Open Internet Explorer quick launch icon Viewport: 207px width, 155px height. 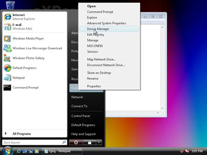[19, 151]
